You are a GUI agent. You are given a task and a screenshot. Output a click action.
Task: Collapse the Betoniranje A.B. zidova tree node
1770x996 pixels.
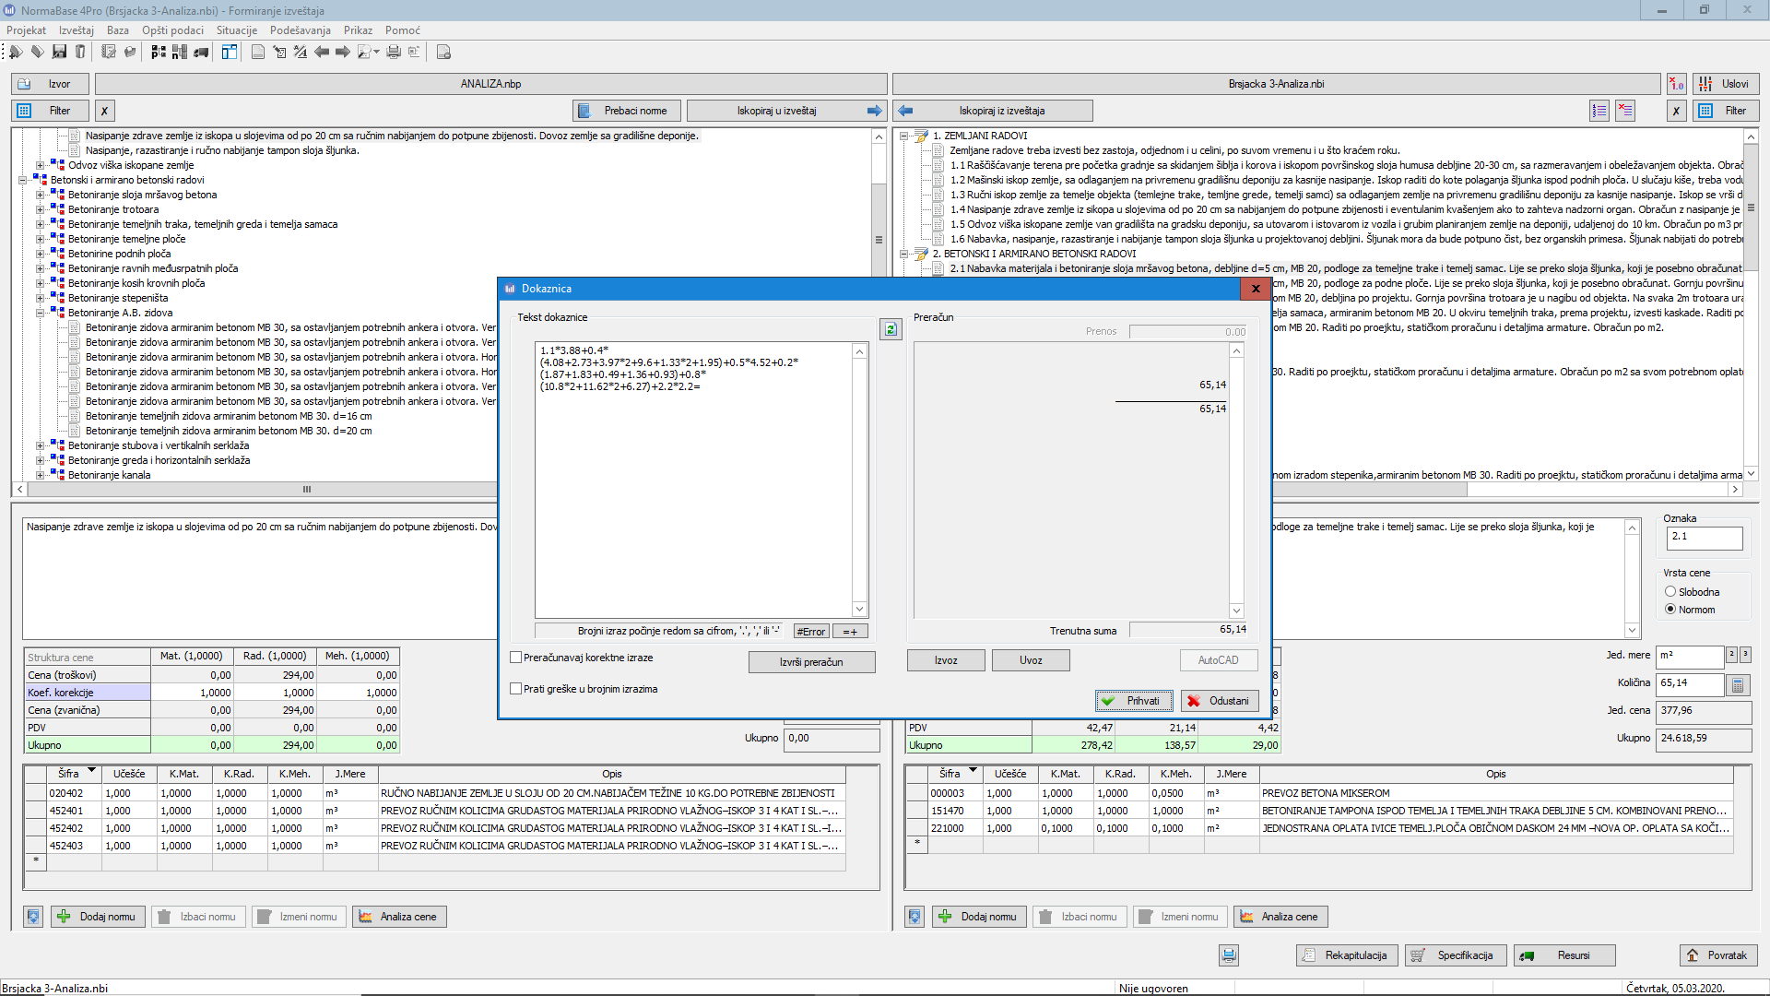click(41, 313)
